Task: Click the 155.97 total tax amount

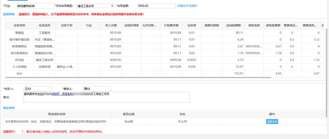Action: pyautogui.click(x=239, y=73)
